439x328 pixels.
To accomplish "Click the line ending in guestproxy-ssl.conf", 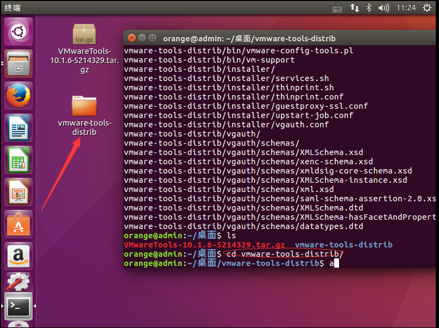I will coord(246,106).
